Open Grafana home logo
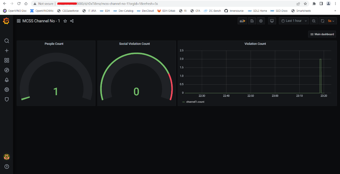 pos(6,21)
